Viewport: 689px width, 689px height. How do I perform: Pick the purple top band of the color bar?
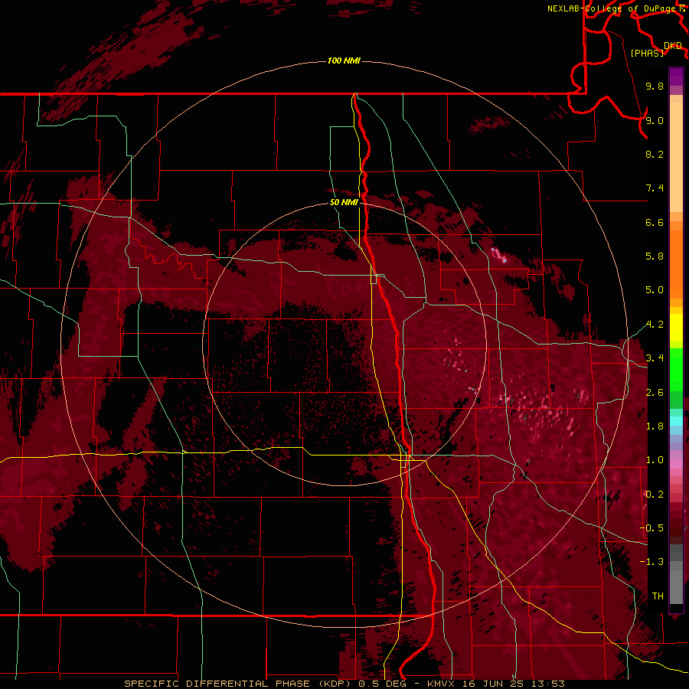(676, 77)
